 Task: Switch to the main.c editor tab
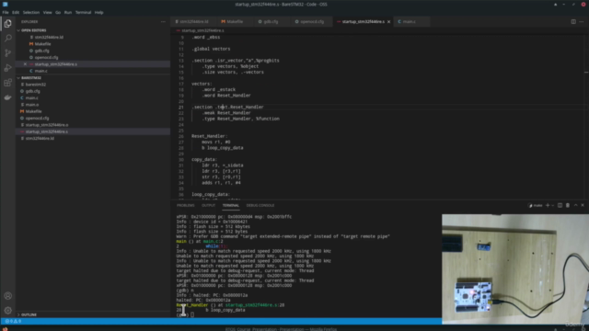(409, 22)
